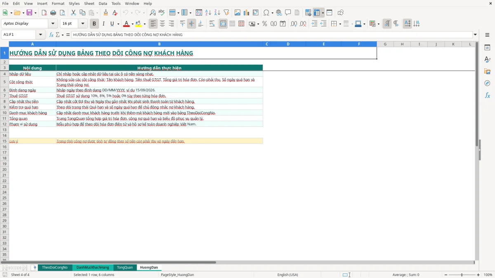Click the vertical scrollbar
This screenshot has height=278, width=495.
[477, 150]
